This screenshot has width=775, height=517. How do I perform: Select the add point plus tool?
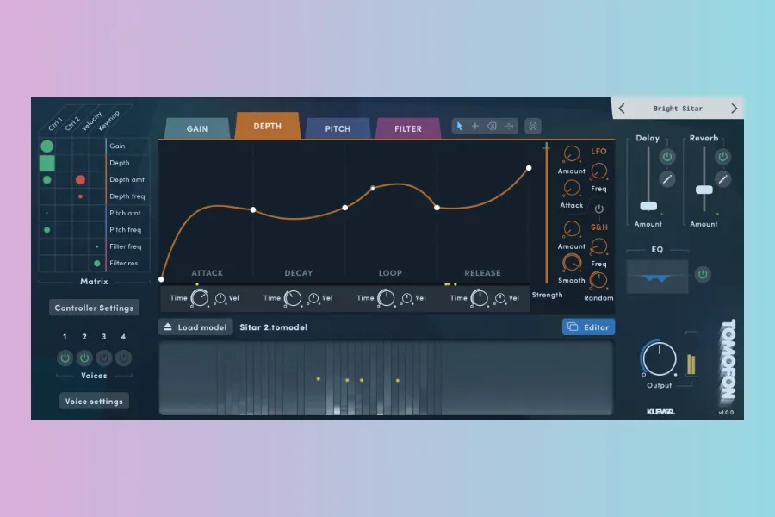pos(475,126)
